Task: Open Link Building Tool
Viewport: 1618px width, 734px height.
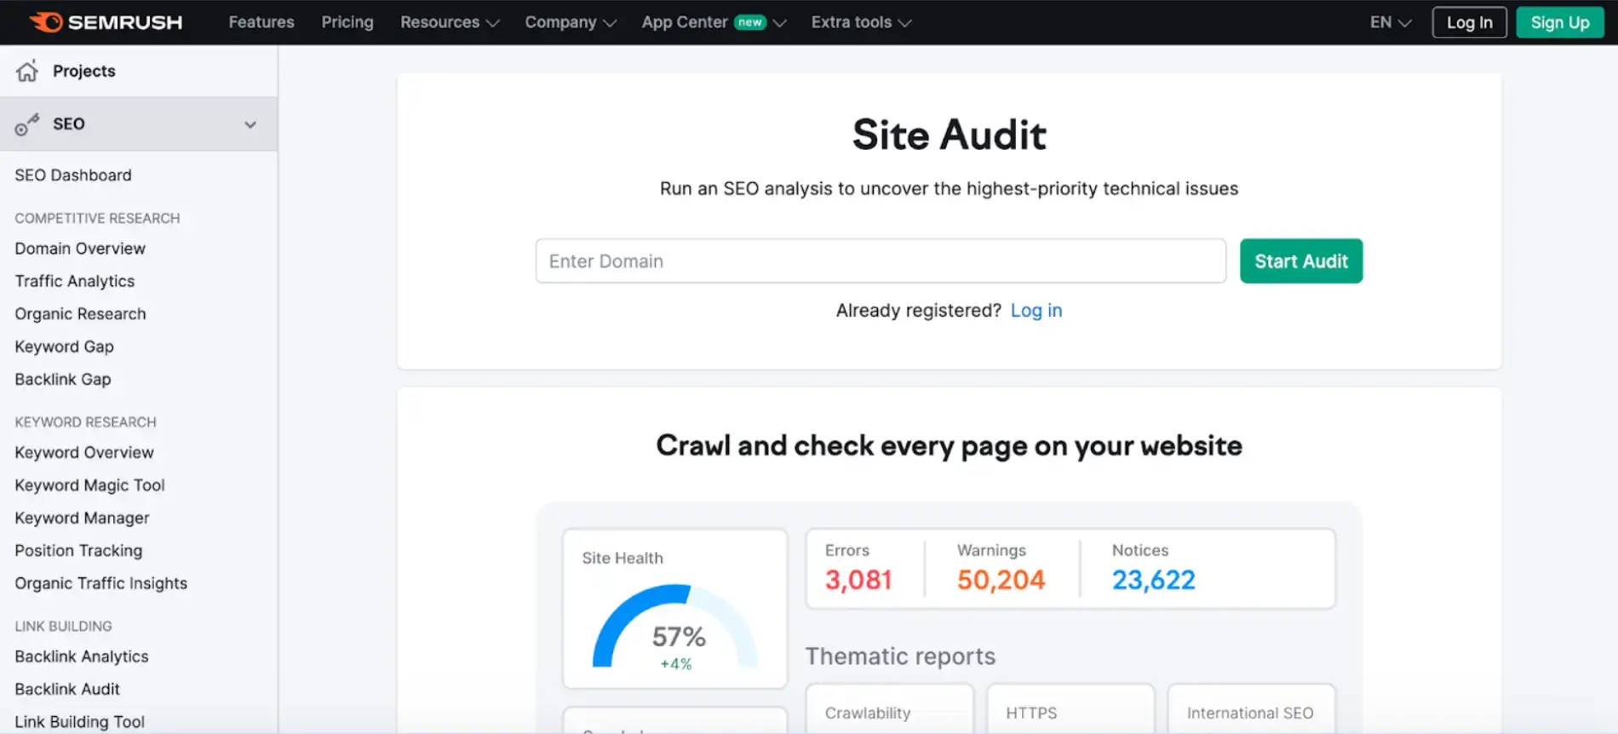Action: coord(79,721)
